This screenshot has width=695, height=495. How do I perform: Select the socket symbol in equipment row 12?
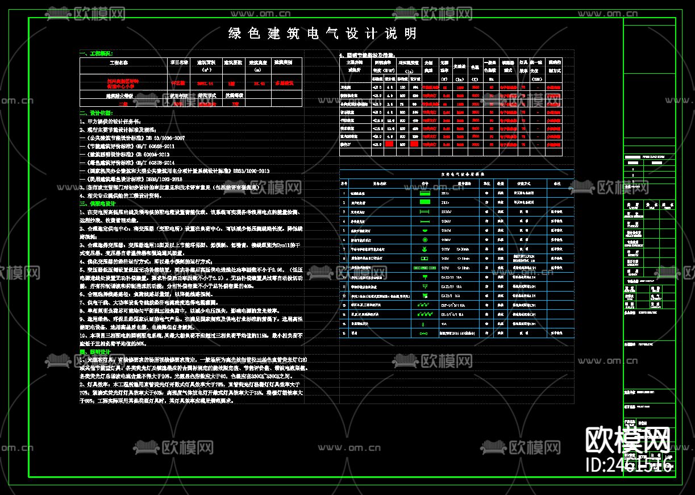pos(425,296)
